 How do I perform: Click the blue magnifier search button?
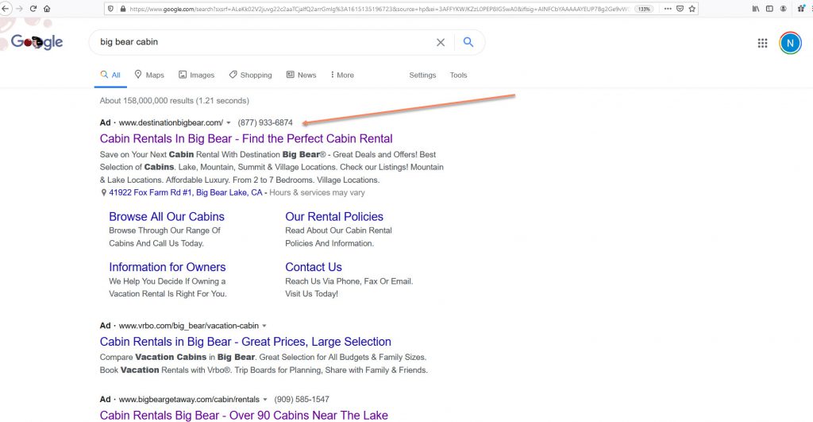468,42
